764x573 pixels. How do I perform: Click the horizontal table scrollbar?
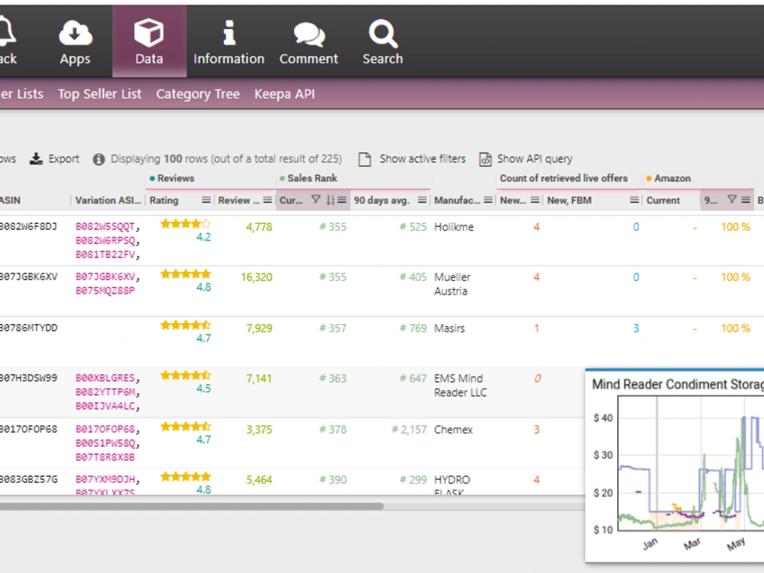(x=191, y=507)
